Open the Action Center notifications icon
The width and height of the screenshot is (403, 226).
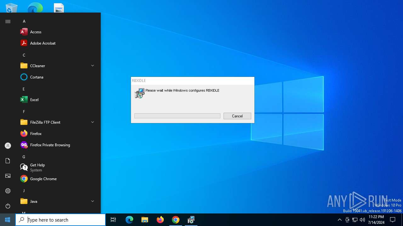393,220
